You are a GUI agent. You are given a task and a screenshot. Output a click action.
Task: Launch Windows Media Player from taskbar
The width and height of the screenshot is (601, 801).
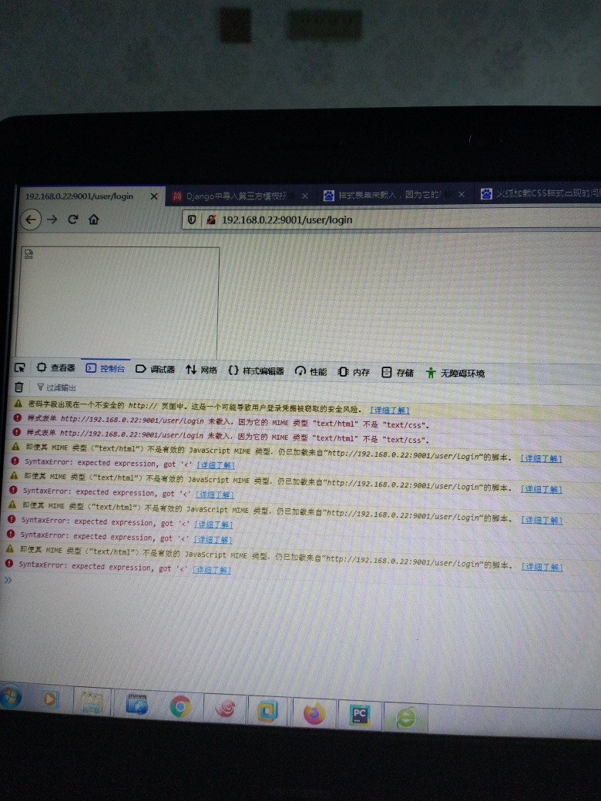[x=50, y=699]
